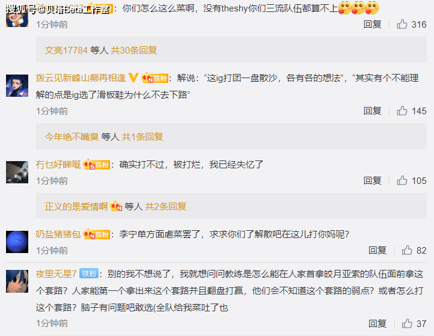Open replier 文亮17784's profile
This screenshot has height=336, width=434.
[66, 50]
